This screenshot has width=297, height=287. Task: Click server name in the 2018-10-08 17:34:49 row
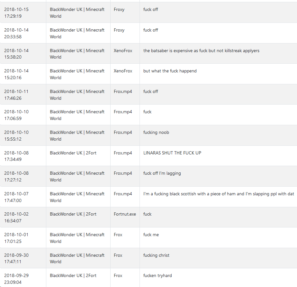[x=73, y=153]
